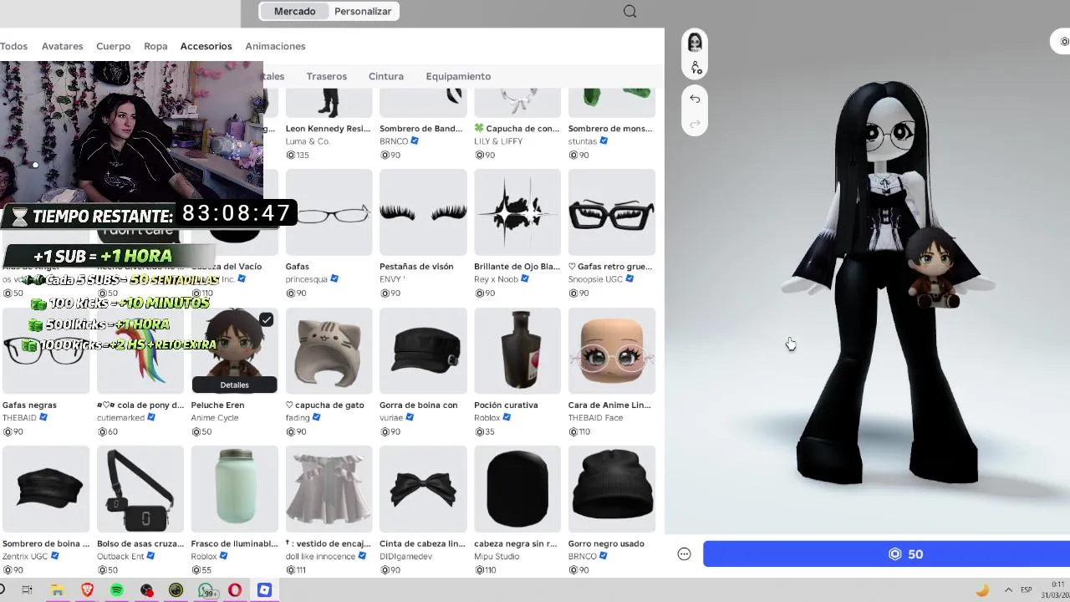Select Brillante de Ojo Bla... thumbnail
The width and height of the screenshot is (1070, 602).
tap(517, 212)
